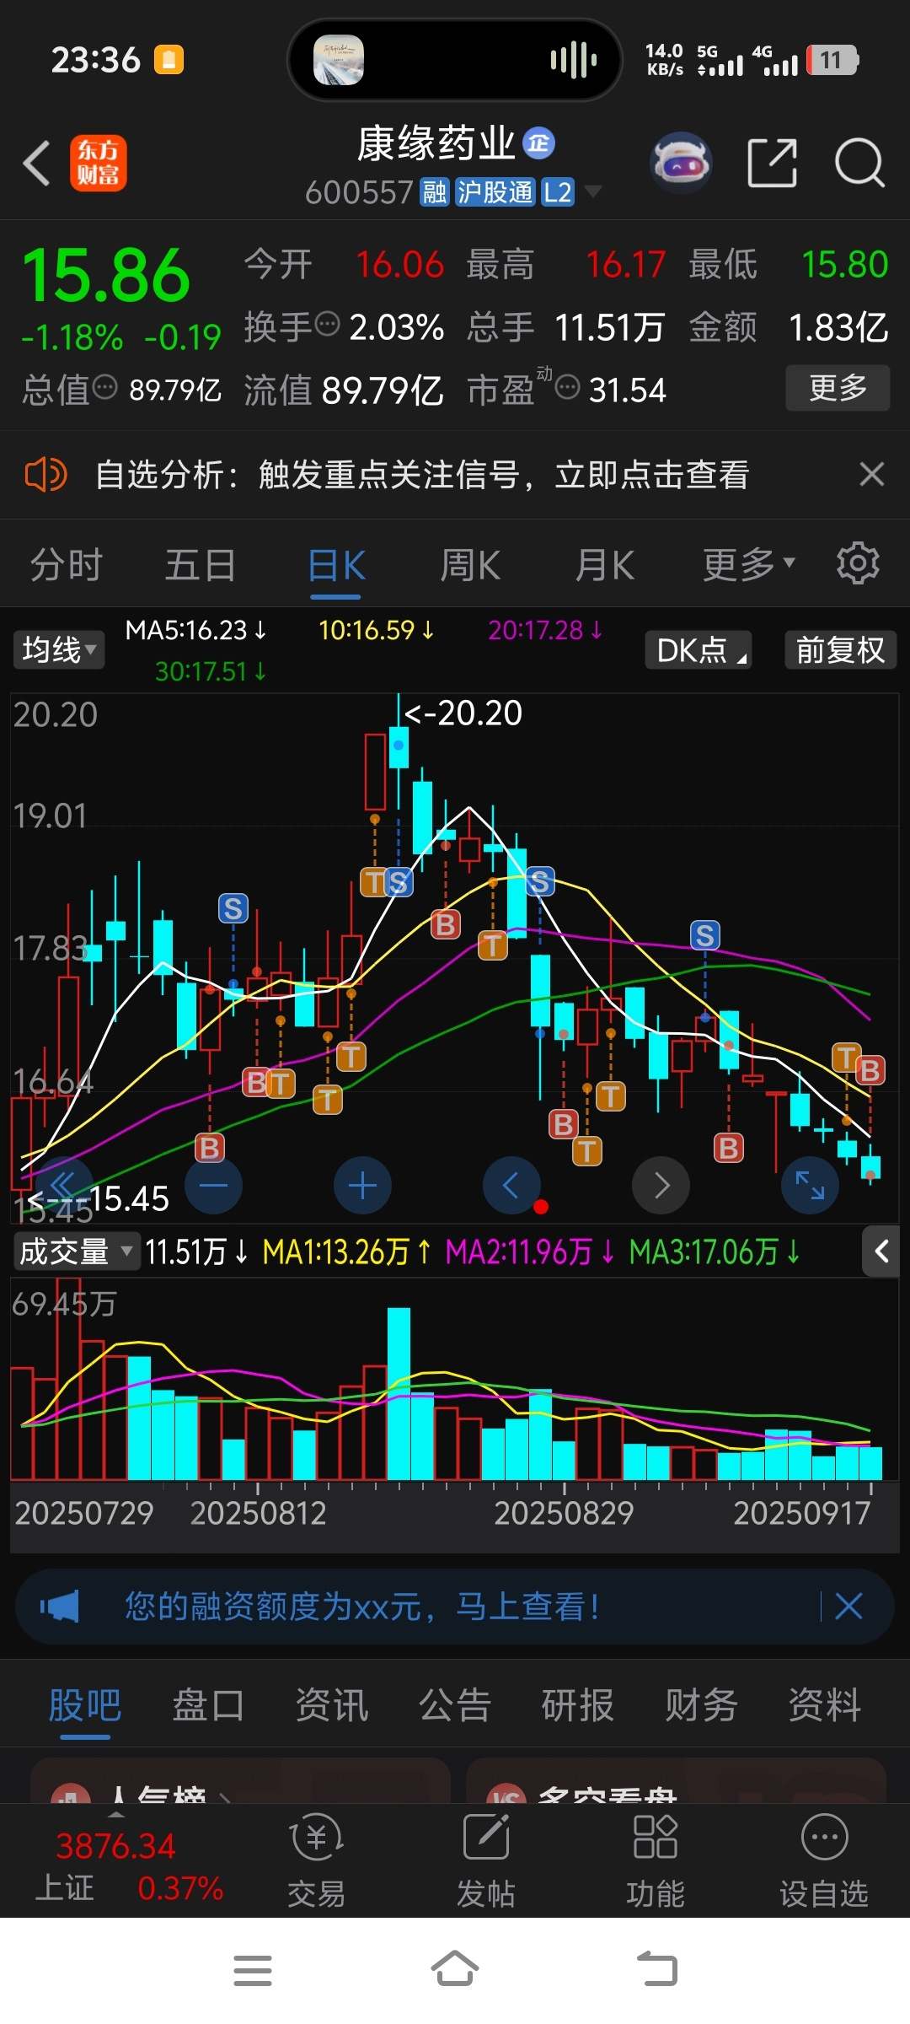910x2024 pixels.
Task: Tap 换手 info circle
Action: (327, 323)
